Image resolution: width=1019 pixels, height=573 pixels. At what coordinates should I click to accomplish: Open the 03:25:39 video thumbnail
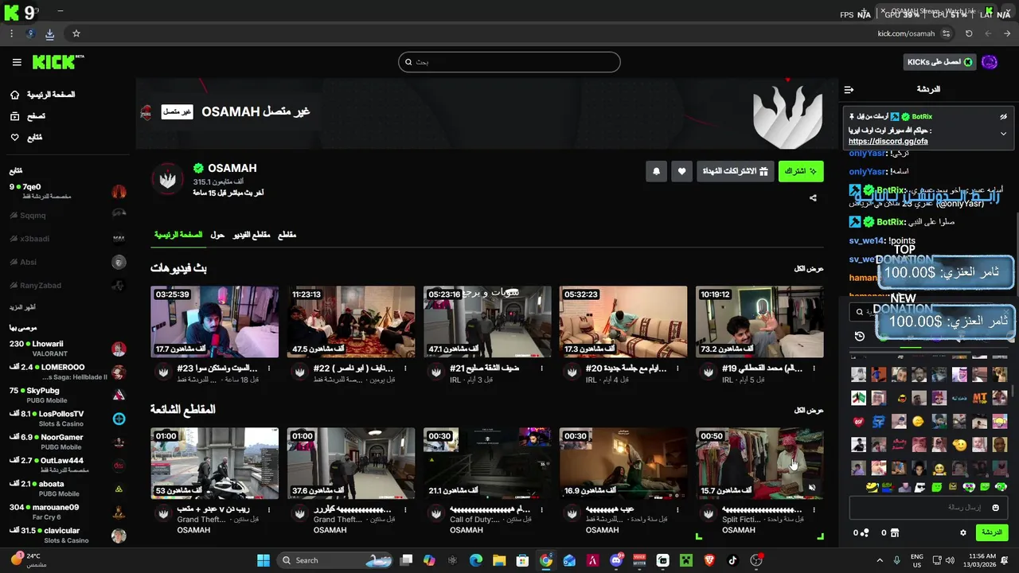tap(215, 322)
